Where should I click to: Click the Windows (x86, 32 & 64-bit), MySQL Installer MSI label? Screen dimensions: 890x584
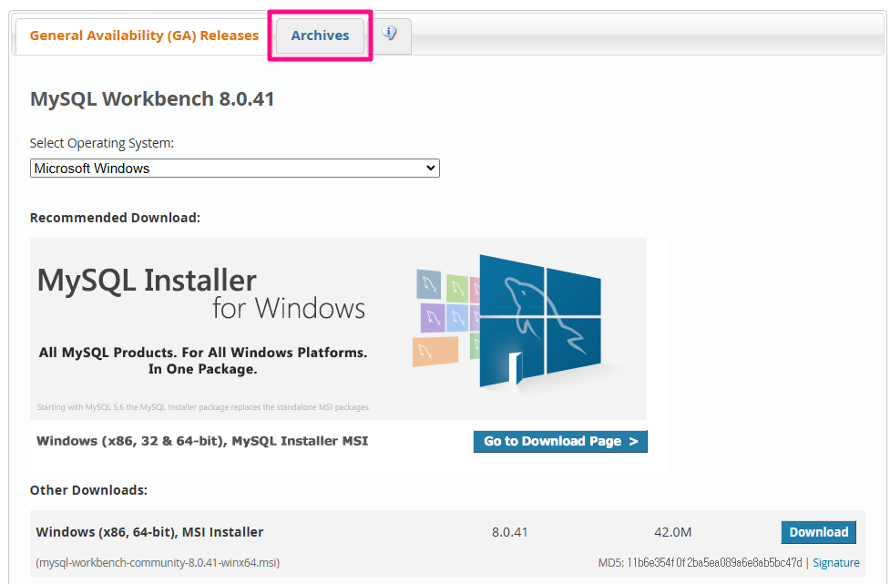coord(202,441)
